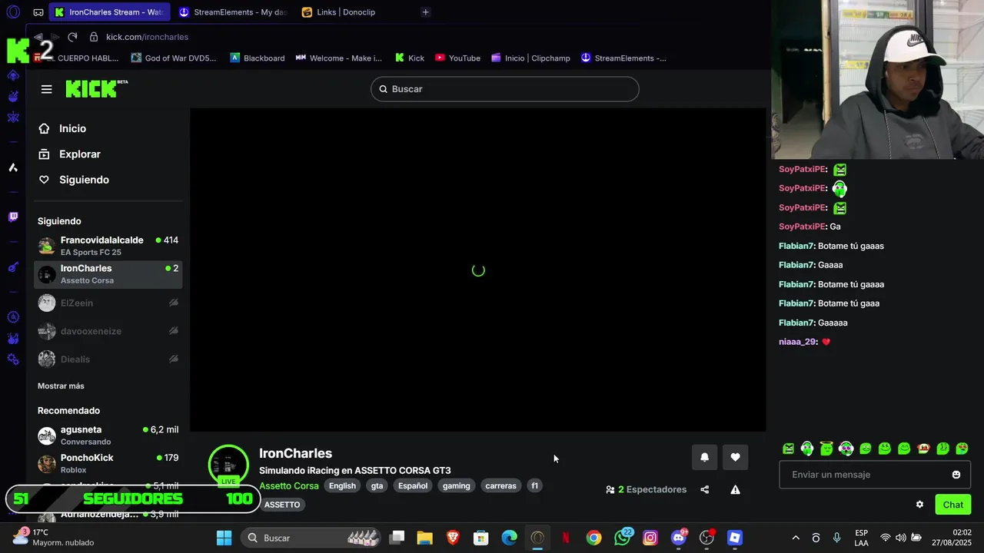Open Brave browser from taskbar

453,538
